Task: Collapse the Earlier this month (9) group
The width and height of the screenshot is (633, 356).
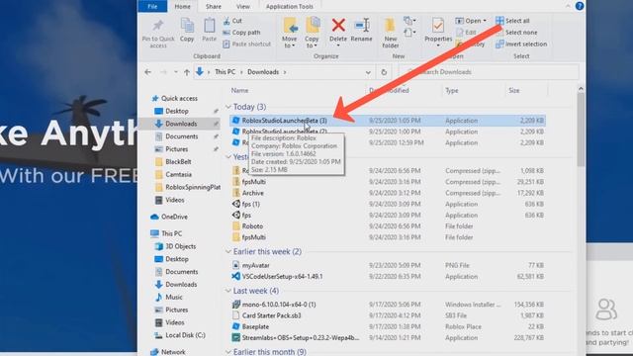Action: click(228, 352)
